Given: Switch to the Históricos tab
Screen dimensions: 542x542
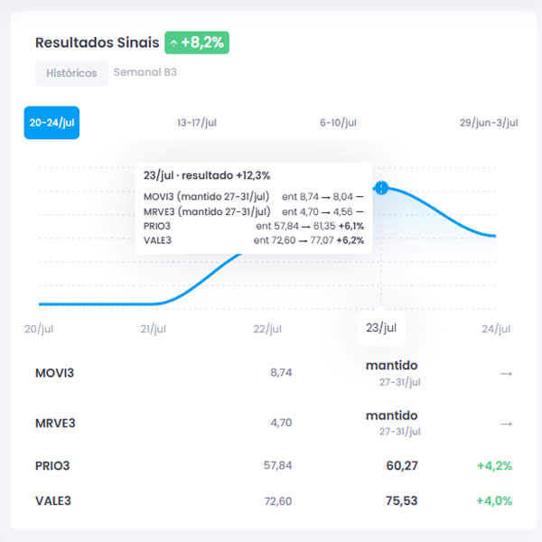Looking at the screenshot, I should pyautogui.click(x=71, y=73).
